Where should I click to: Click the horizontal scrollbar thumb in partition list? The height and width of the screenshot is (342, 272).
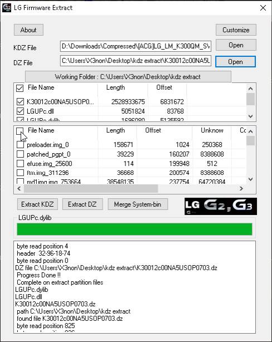point(91,188)
